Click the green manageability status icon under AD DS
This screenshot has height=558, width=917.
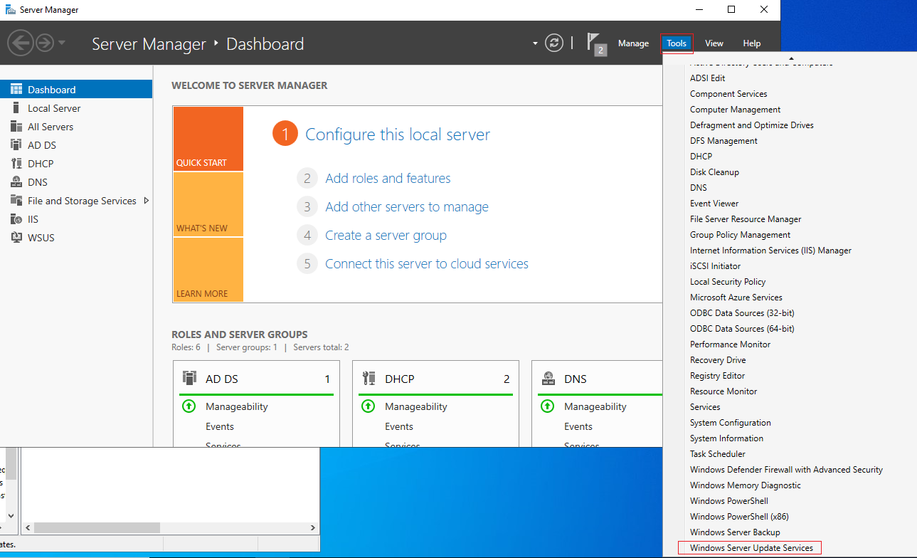coord(189,406)
